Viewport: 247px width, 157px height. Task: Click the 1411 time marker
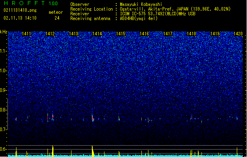[x=26, y=33]
